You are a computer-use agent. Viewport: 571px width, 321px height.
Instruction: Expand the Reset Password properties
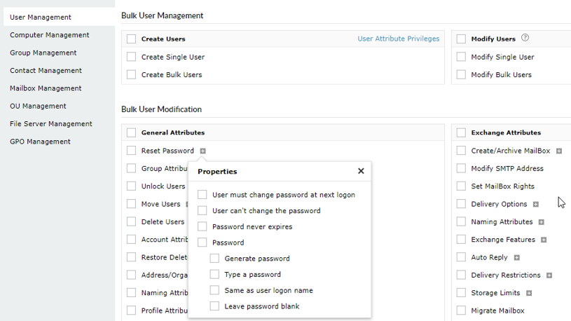(202, 151)
